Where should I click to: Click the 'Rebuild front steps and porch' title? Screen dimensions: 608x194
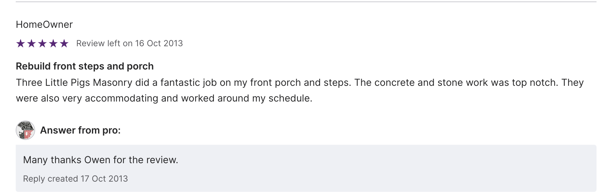(85, 66)
